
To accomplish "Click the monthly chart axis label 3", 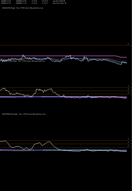I will (x=128, y=142).
